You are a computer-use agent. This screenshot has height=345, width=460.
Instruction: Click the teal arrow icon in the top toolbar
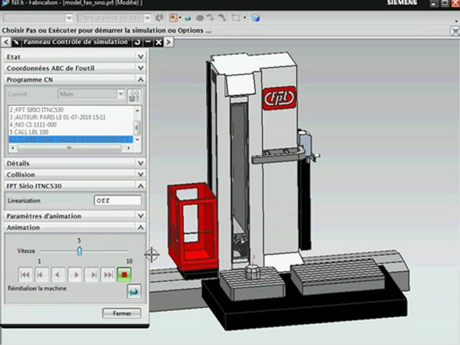188,18
